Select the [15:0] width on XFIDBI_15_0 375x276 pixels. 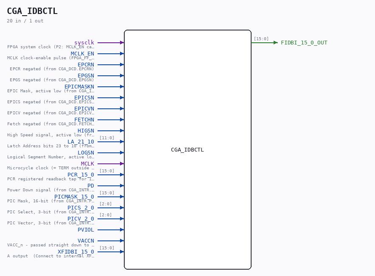click(107, 248)
